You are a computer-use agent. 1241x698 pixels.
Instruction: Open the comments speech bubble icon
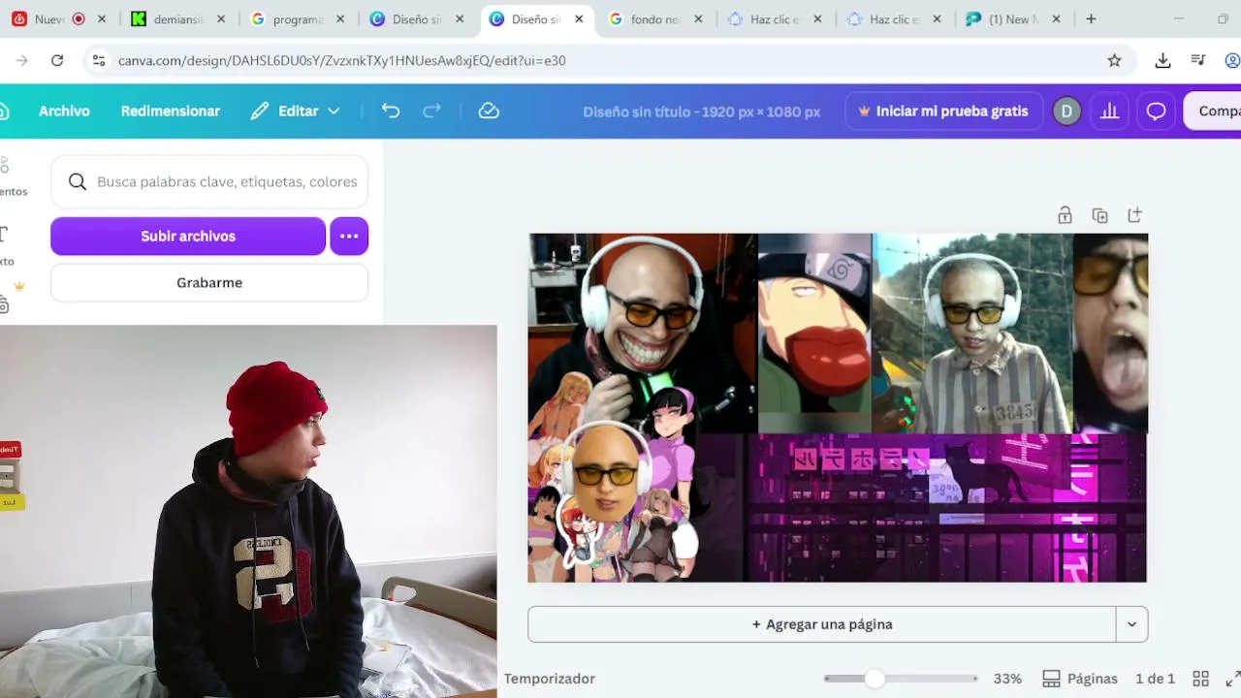(x=1156, y=111)
